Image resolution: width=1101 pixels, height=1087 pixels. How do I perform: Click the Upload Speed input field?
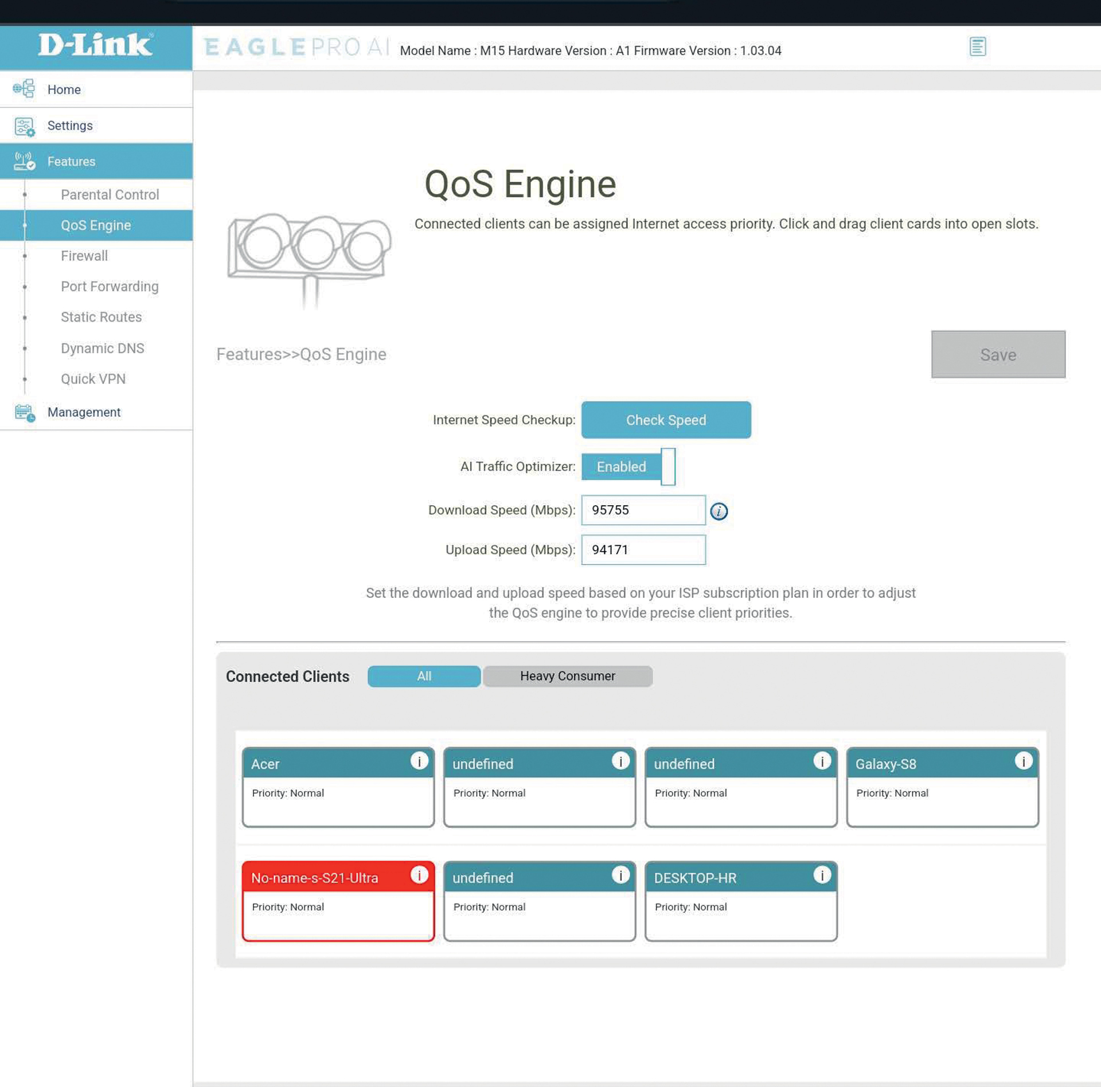point(643,550)
